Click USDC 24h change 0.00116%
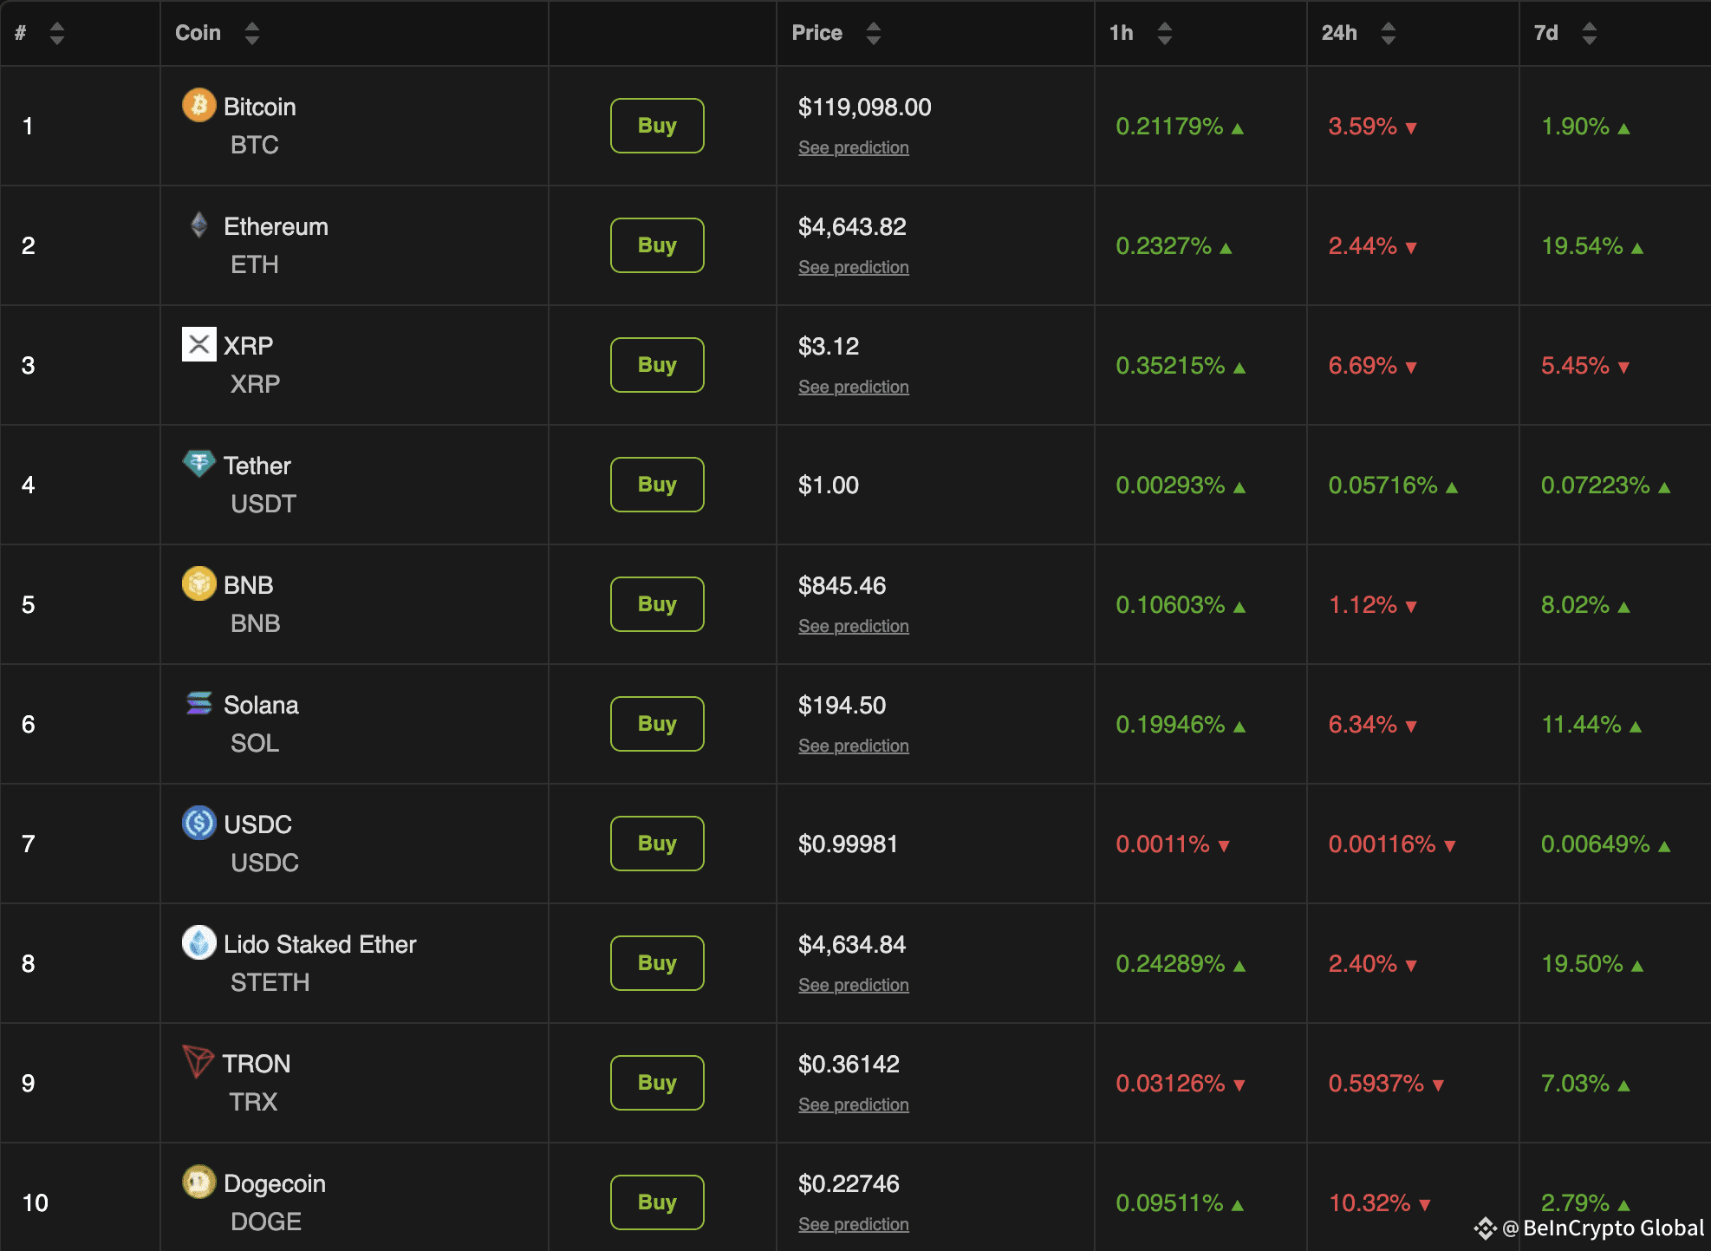Screen dimensions: 1711x1251 tap(1382, 844)
